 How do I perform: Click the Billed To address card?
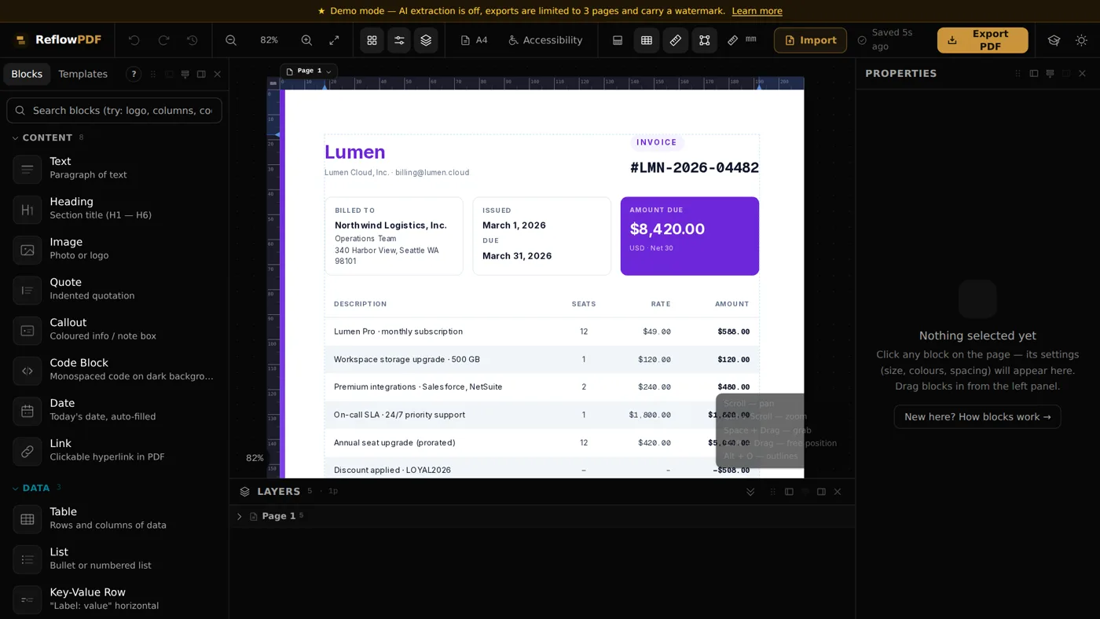tap(394, 236)
